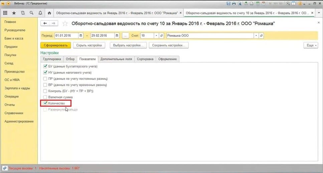The width and height of the screenshot is (323, 173).
Task: Click the search magnifier icon
Action: [x=31, y=13]
